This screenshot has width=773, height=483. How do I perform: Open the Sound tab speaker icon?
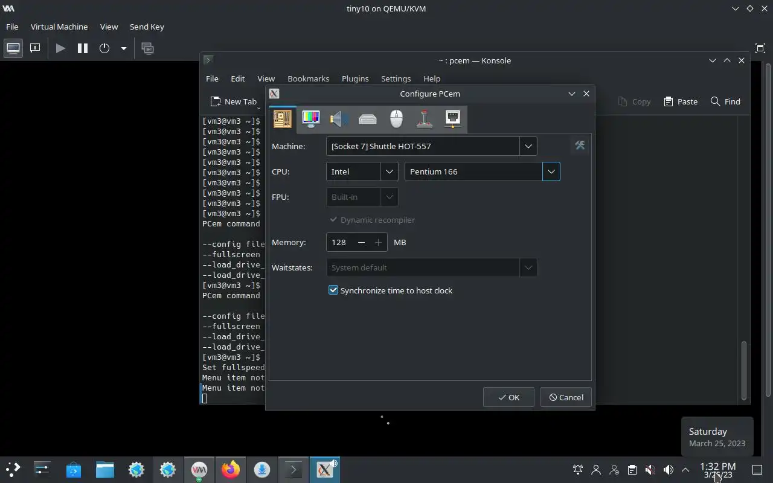pos(339,118)
